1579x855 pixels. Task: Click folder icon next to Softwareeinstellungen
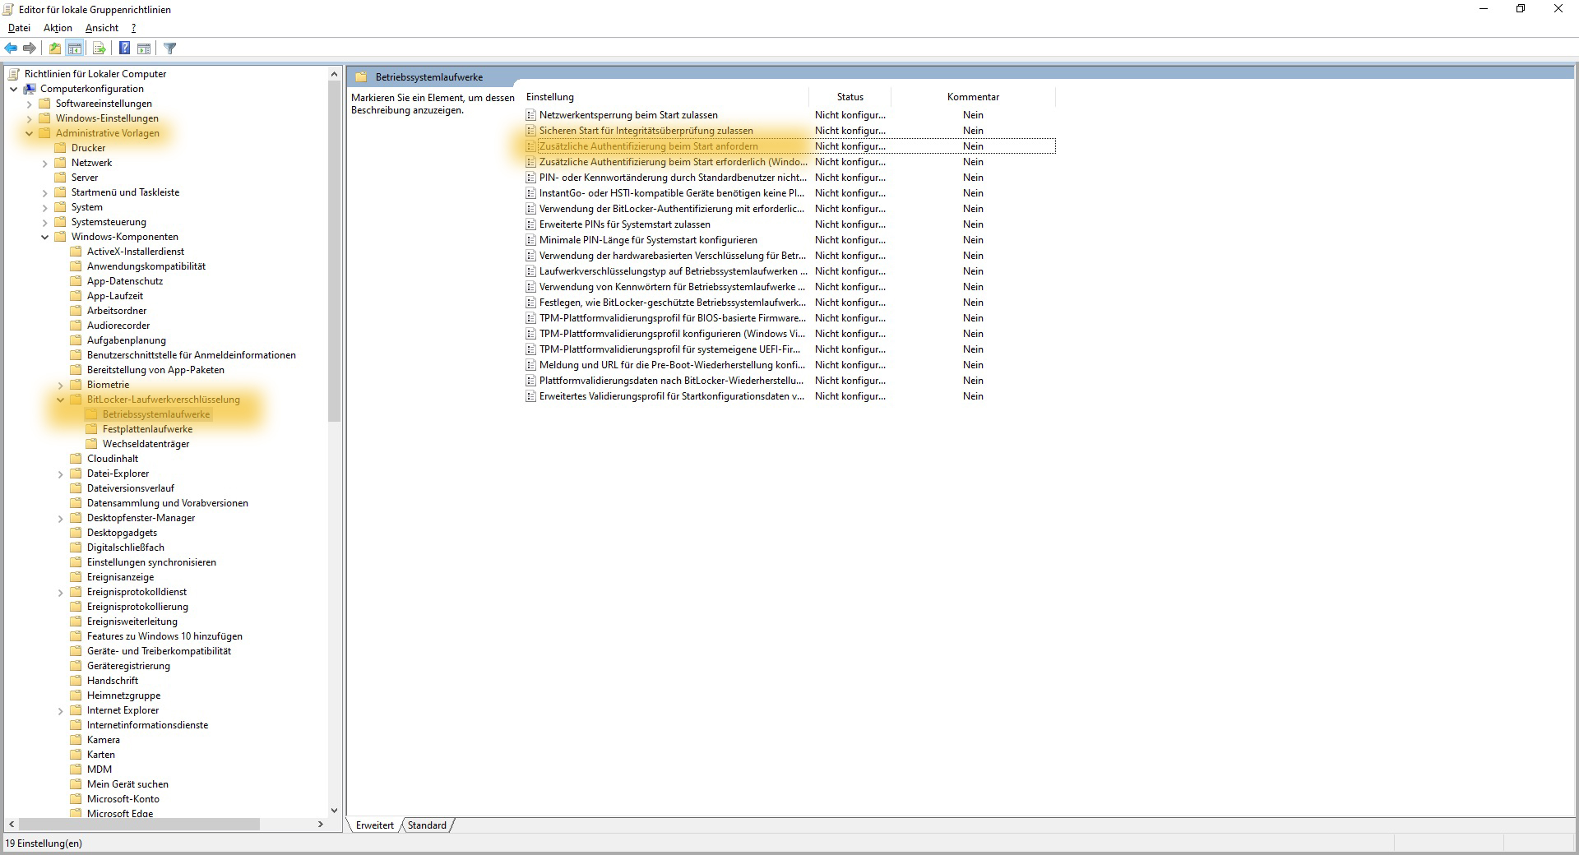(44, 104)
